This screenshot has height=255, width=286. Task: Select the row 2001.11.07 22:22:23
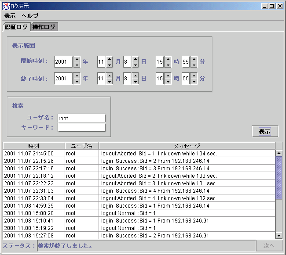pos(139,183)
